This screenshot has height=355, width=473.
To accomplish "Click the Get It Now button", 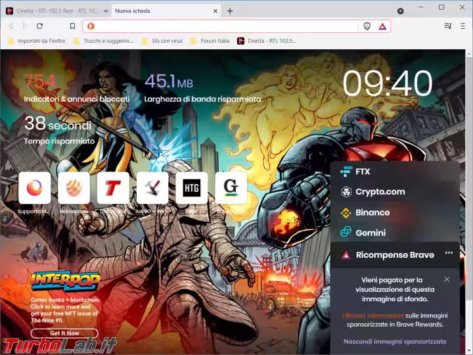I will coord(64,333).
